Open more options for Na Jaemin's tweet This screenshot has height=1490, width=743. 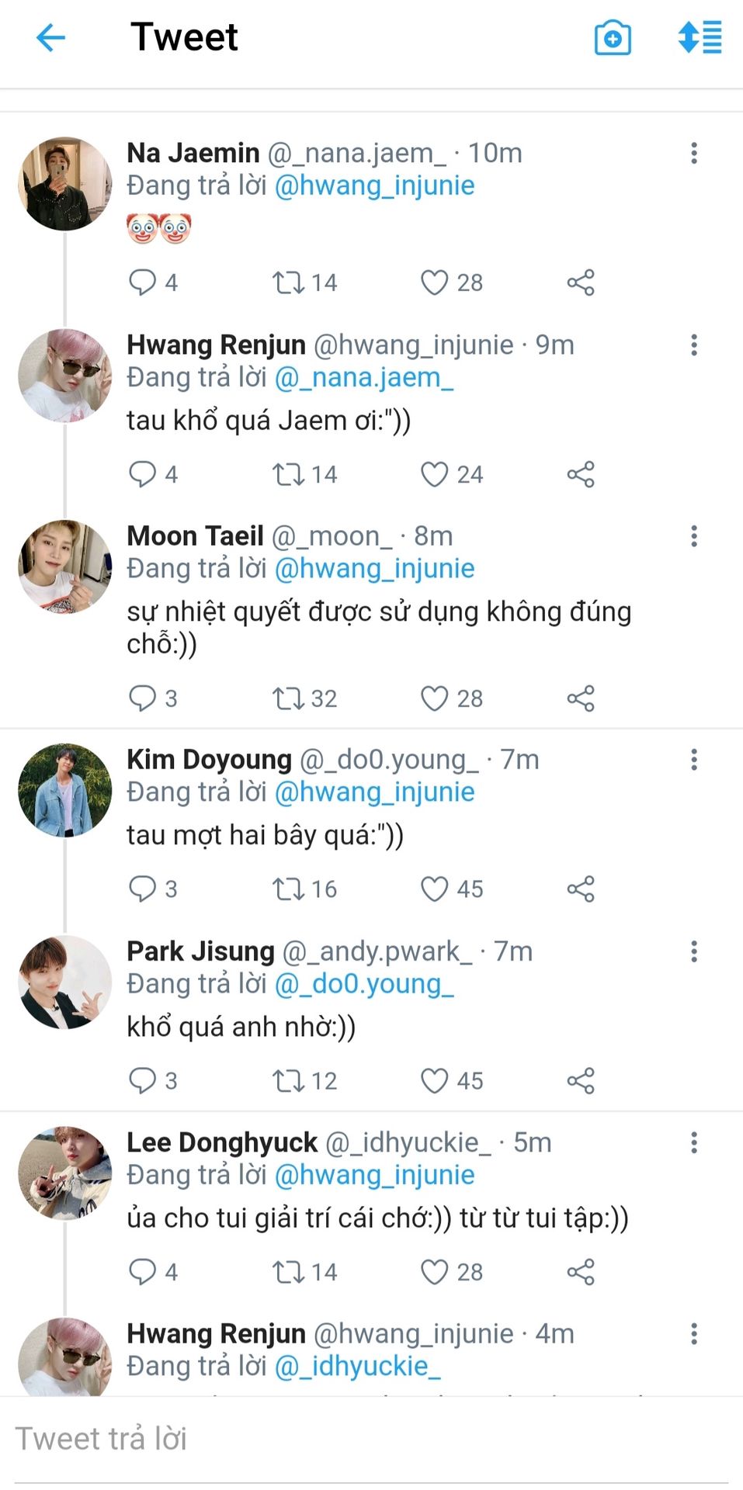(694, 153)
